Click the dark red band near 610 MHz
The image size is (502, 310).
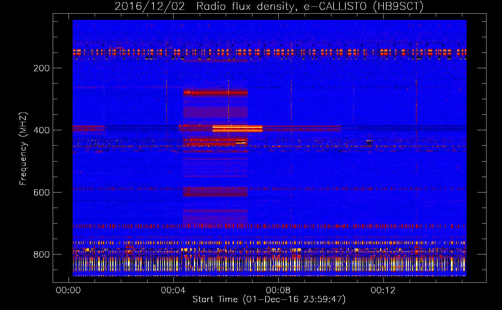click(x=215, y=192)
